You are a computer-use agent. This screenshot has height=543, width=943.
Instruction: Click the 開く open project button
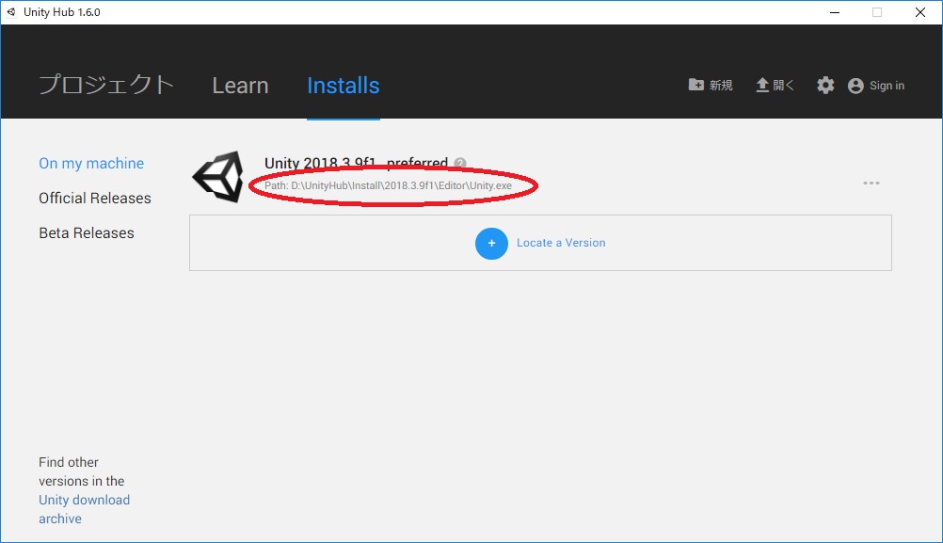(775, 85)
